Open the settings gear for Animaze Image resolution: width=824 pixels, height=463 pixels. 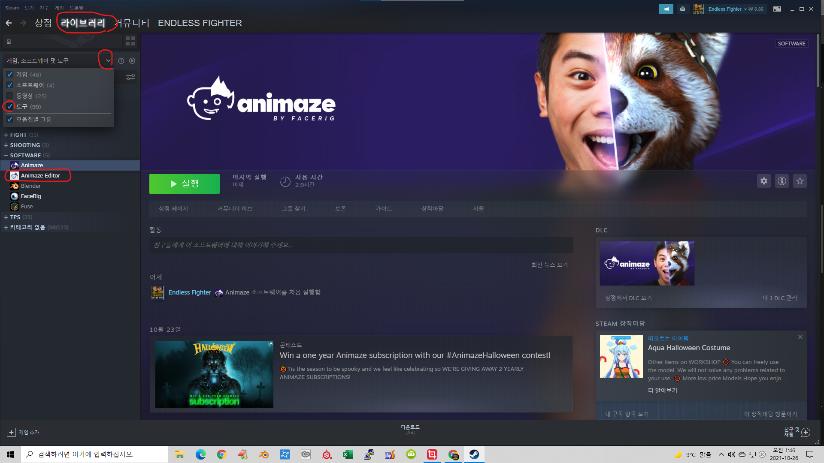pos(764,181)
